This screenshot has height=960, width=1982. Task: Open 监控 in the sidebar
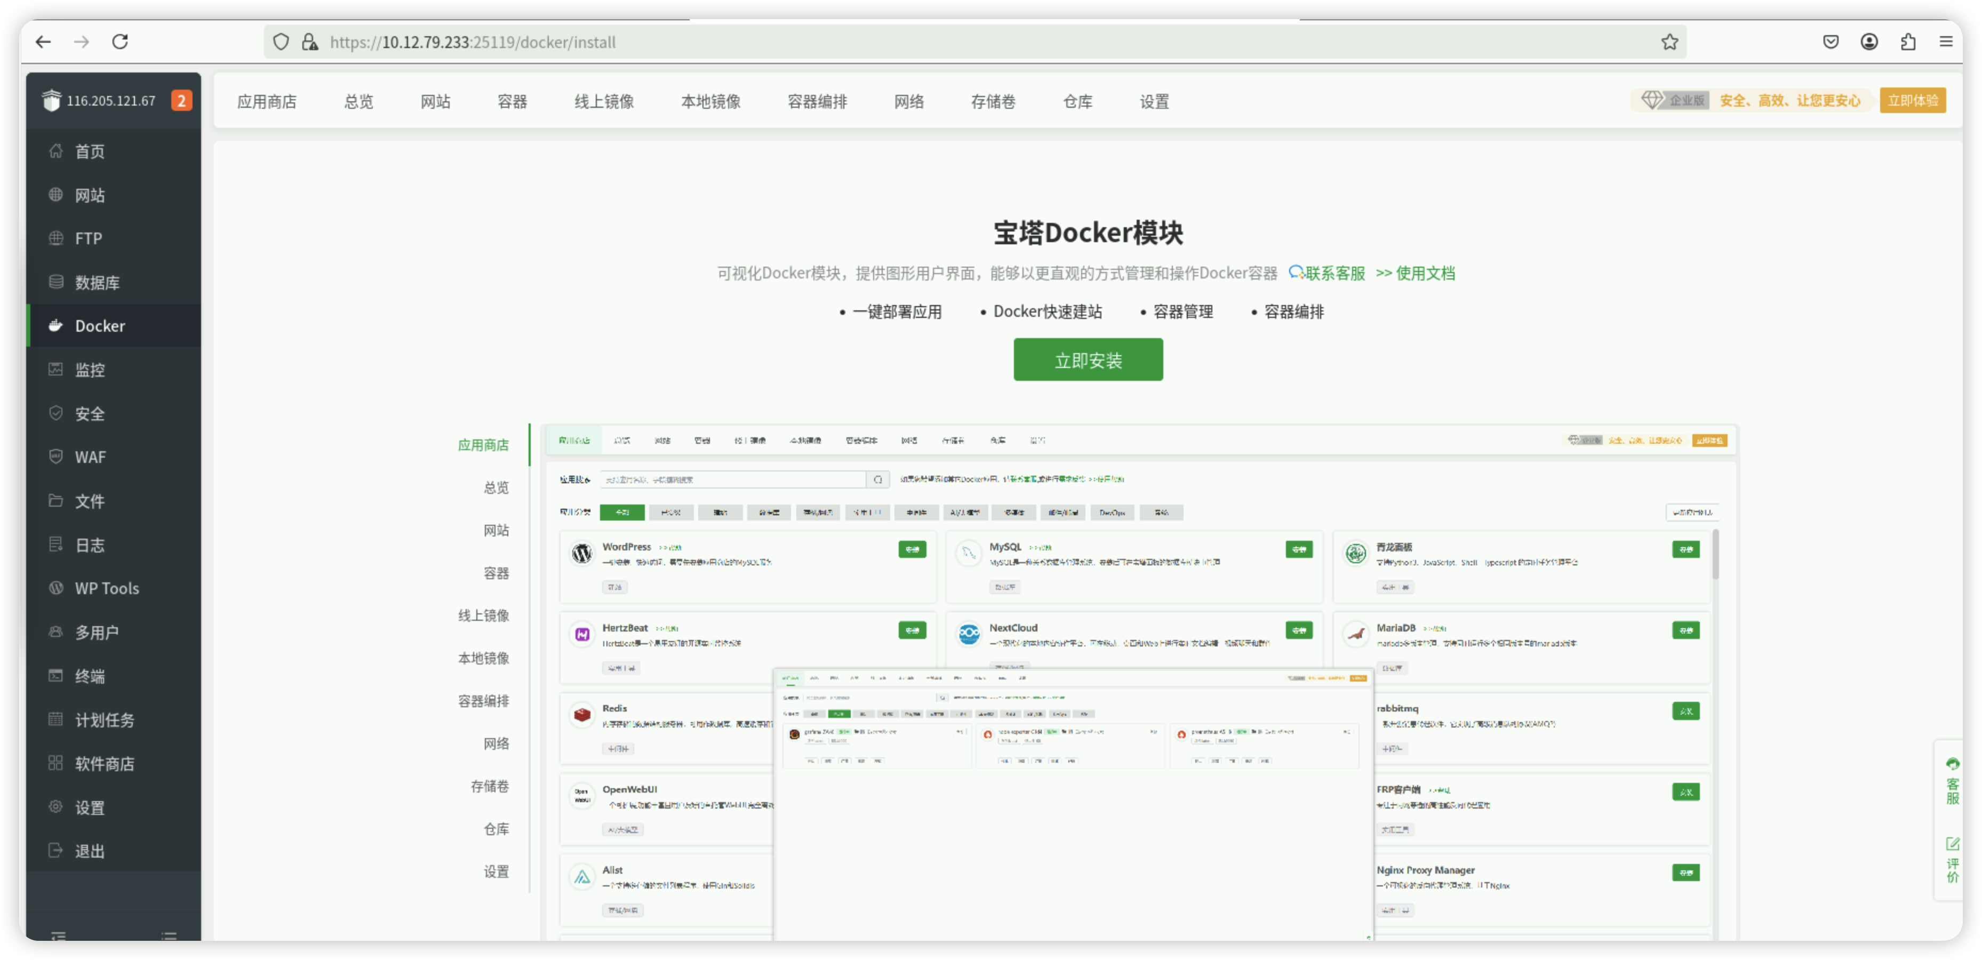(113, 370)
